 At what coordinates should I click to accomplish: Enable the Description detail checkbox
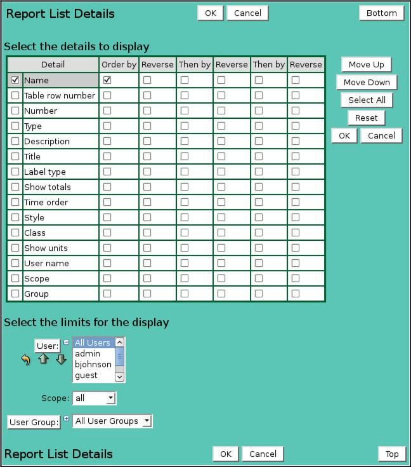15,141
